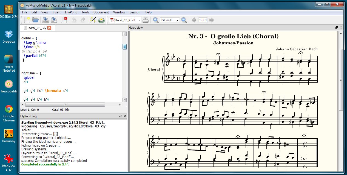The width and height of the screenshot is (347, 175).
Task: Open the DOSBox 0.74 desktop shortcut
Action: pos(8,12)
